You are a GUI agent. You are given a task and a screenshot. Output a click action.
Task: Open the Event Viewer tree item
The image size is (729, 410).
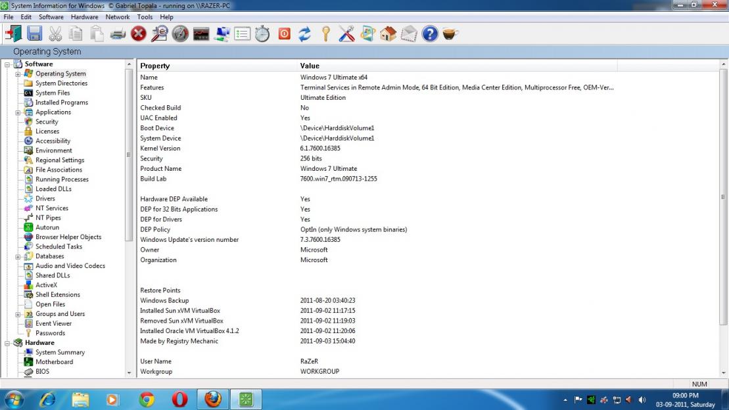pyautogui.click(x=53, y=323)
